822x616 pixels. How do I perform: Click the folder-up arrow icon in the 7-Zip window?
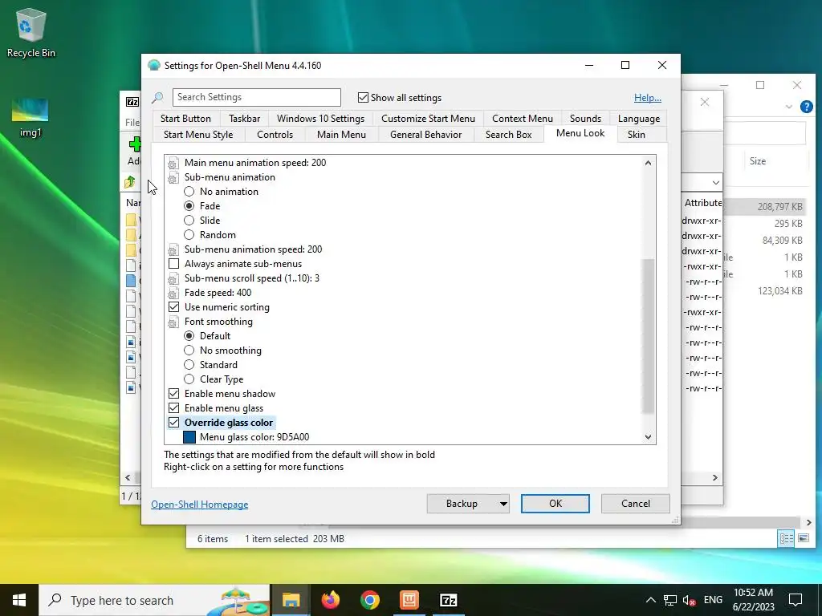coord(130,182)
